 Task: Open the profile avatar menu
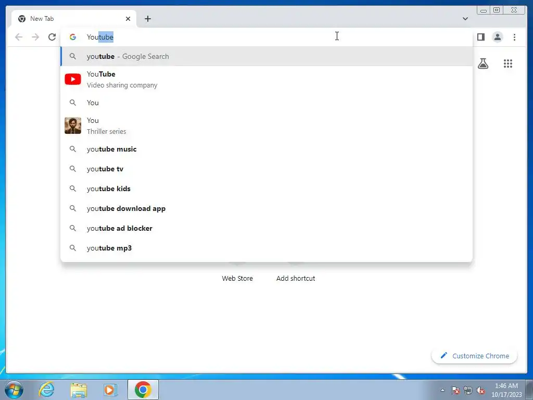click(497, 37)
